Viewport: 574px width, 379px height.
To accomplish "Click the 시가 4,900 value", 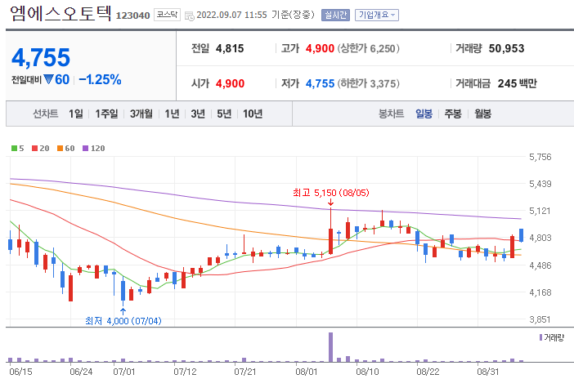I will click(230, 83).
